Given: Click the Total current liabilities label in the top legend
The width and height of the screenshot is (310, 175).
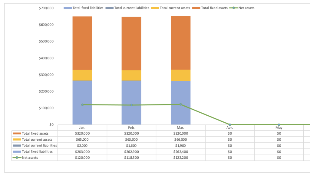Looking at the screenshot, I should pyautogui.click(x=132, y=8).
